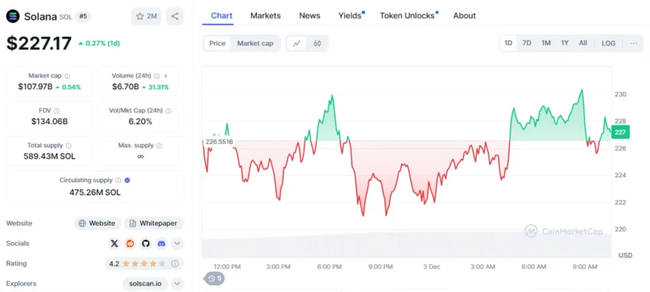Select the Price toggle
Image resolution: width=650 pixels, height=292 pixels.
pyautogui.click(x=217, y=44)
